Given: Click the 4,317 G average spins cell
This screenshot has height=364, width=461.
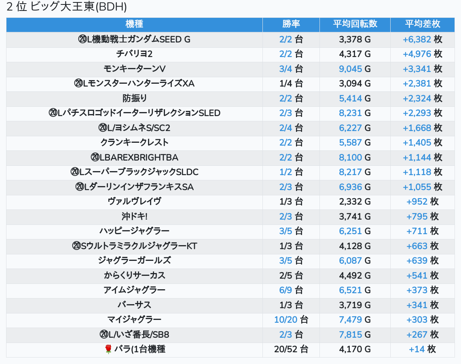Looking at the screenshot, I should coord(355,54).
